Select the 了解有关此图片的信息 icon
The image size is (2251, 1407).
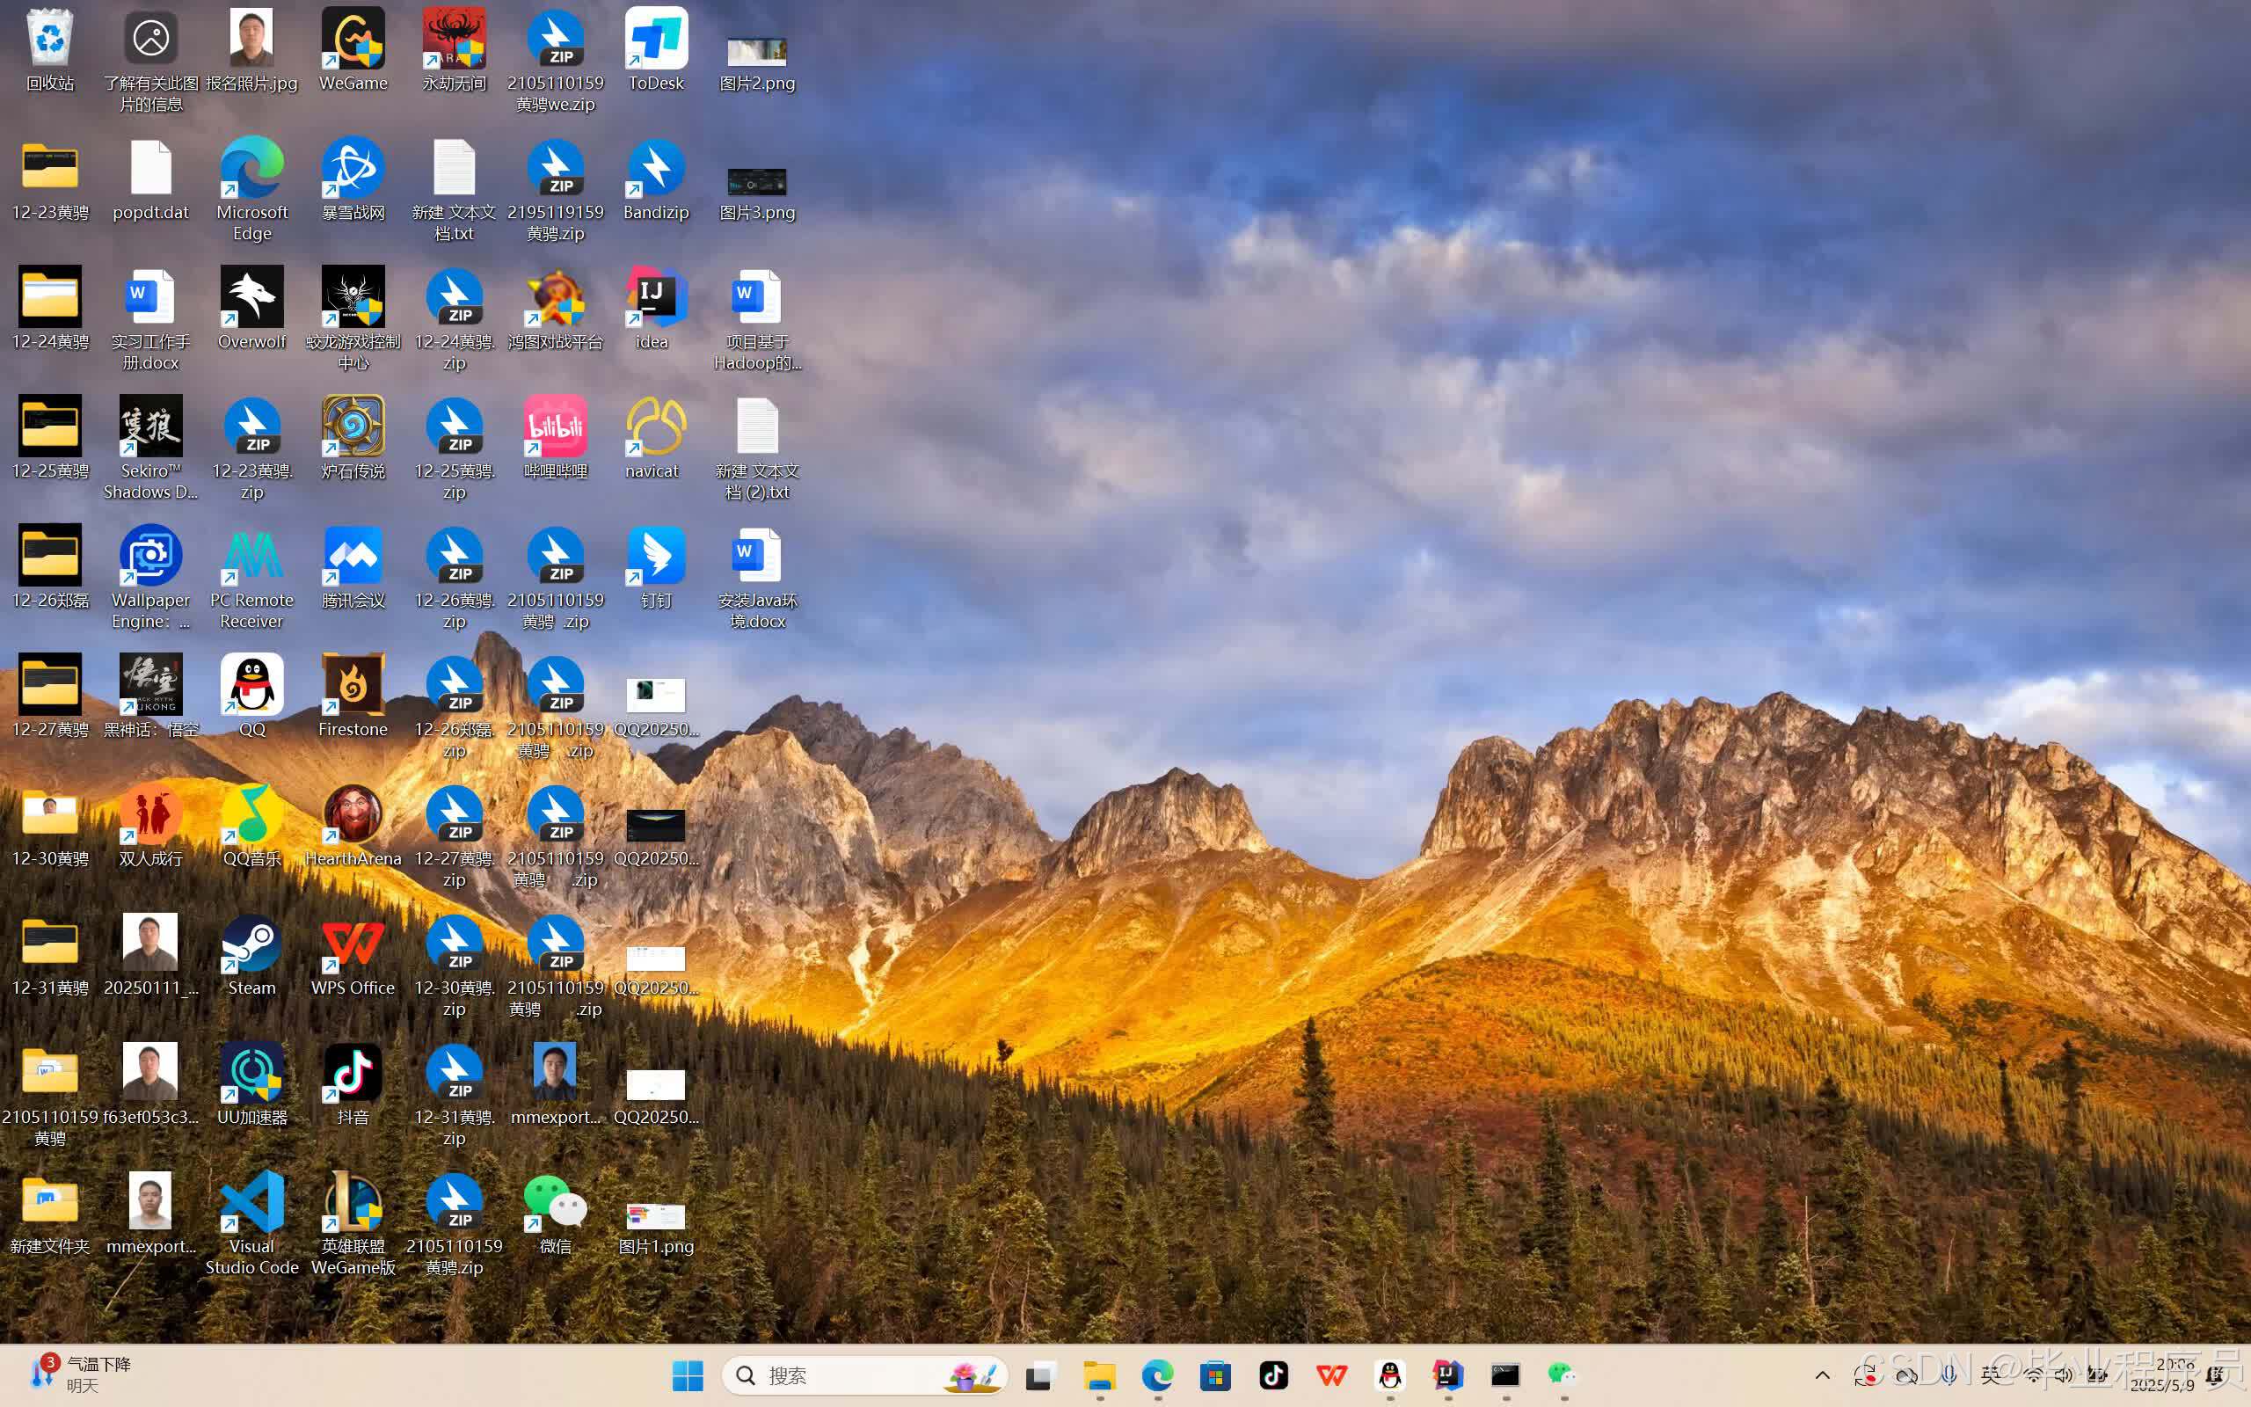[x=150, y=61]
